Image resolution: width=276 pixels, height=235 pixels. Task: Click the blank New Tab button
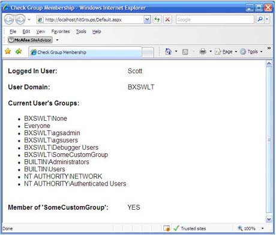click(148, 52)
